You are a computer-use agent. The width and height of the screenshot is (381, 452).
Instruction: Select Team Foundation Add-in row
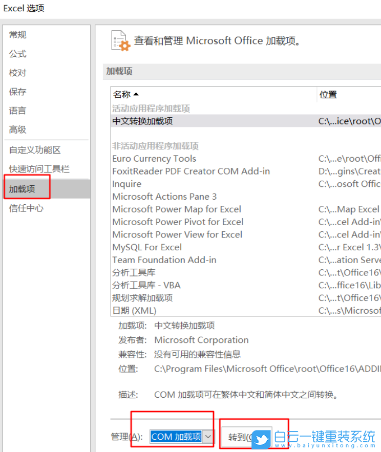(x=246, y=260)
